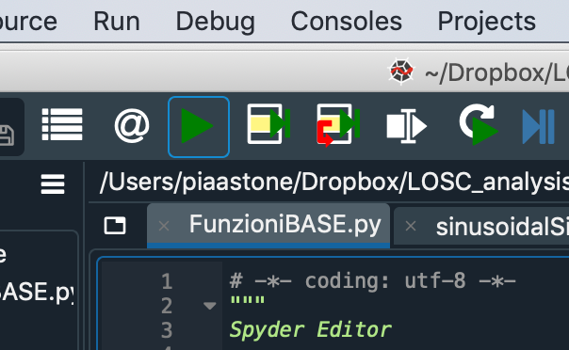569x350 pixels.
Task: Select BASE.py file in the side pane
Action: [x=37, y=292]
